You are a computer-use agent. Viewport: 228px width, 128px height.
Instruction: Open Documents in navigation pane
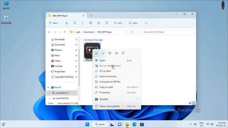(59, 45)
